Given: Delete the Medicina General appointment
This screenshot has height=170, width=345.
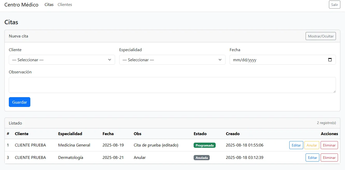Looking at the screenshot, I should coord(329,145).
